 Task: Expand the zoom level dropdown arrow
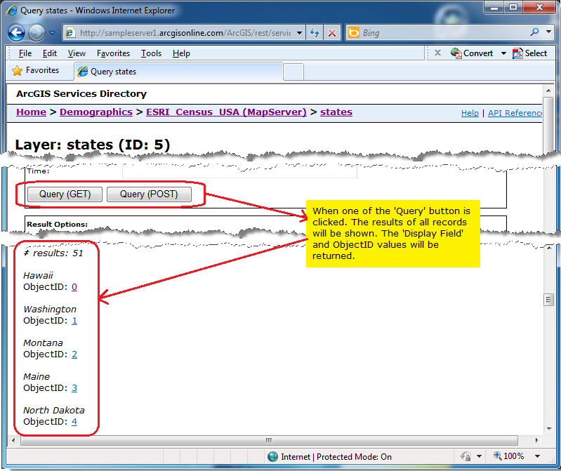click(537, 456)
